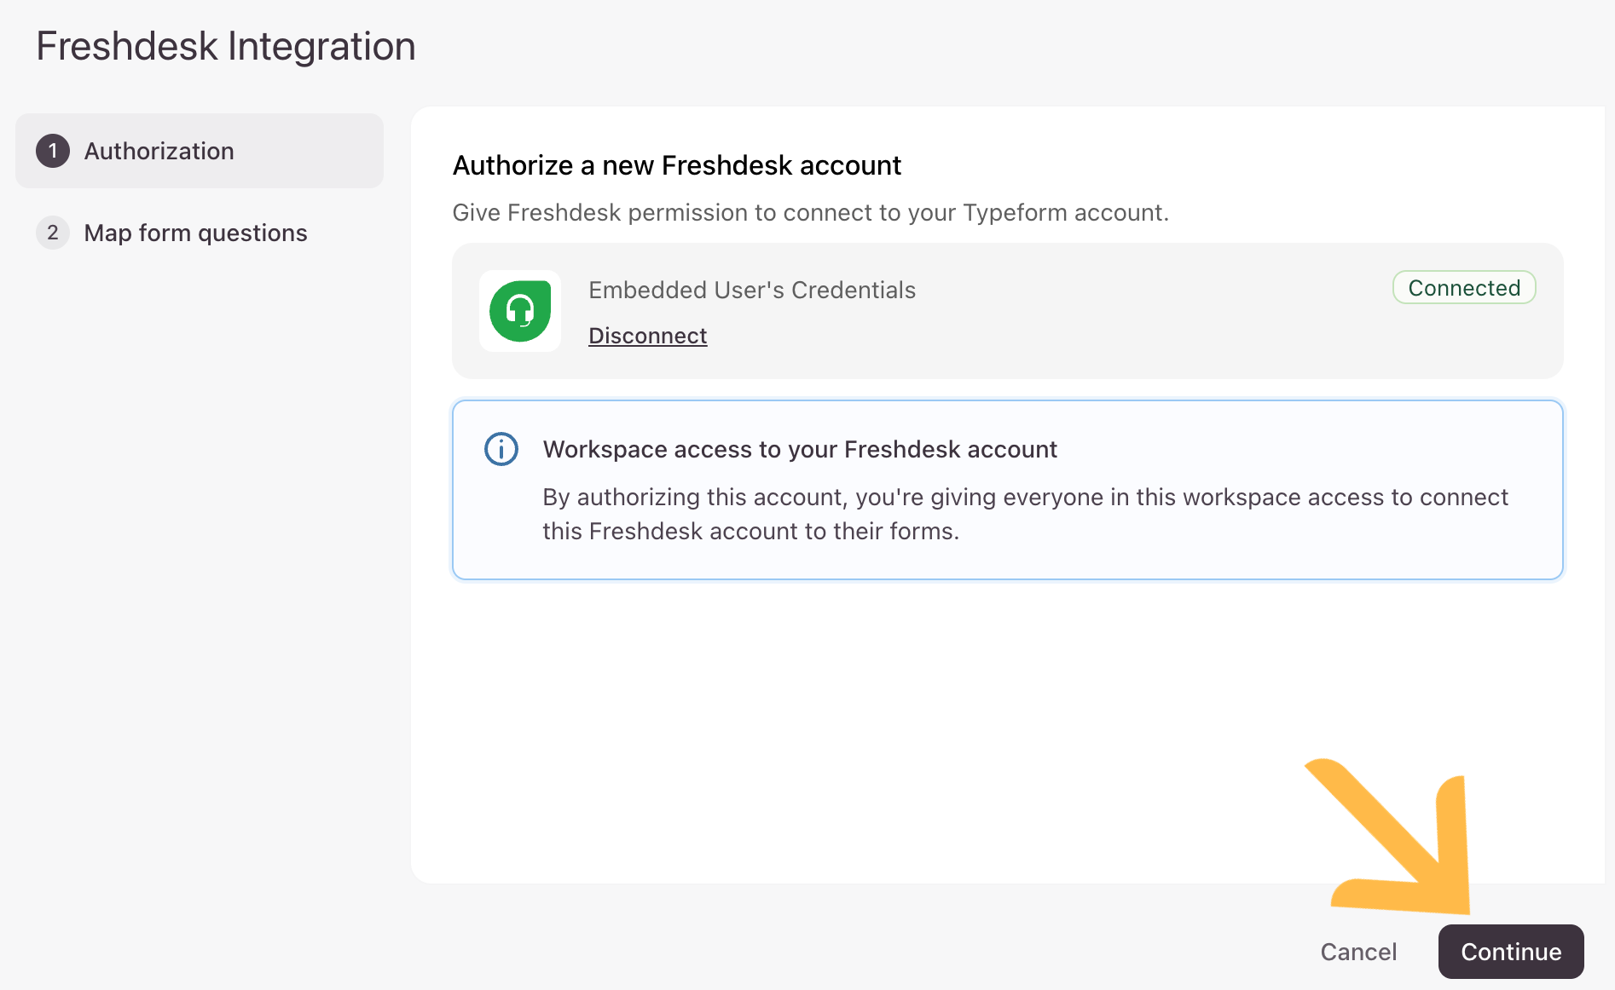Continue to map form questions
1615x990 pixels.
click(1510, 952)
